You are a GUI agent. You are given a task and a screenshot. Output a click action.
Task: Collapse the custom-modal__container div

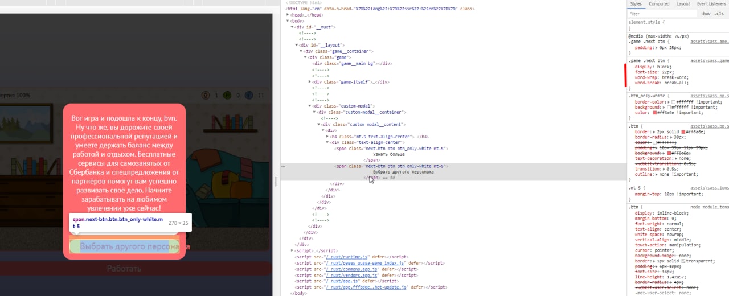315,112
